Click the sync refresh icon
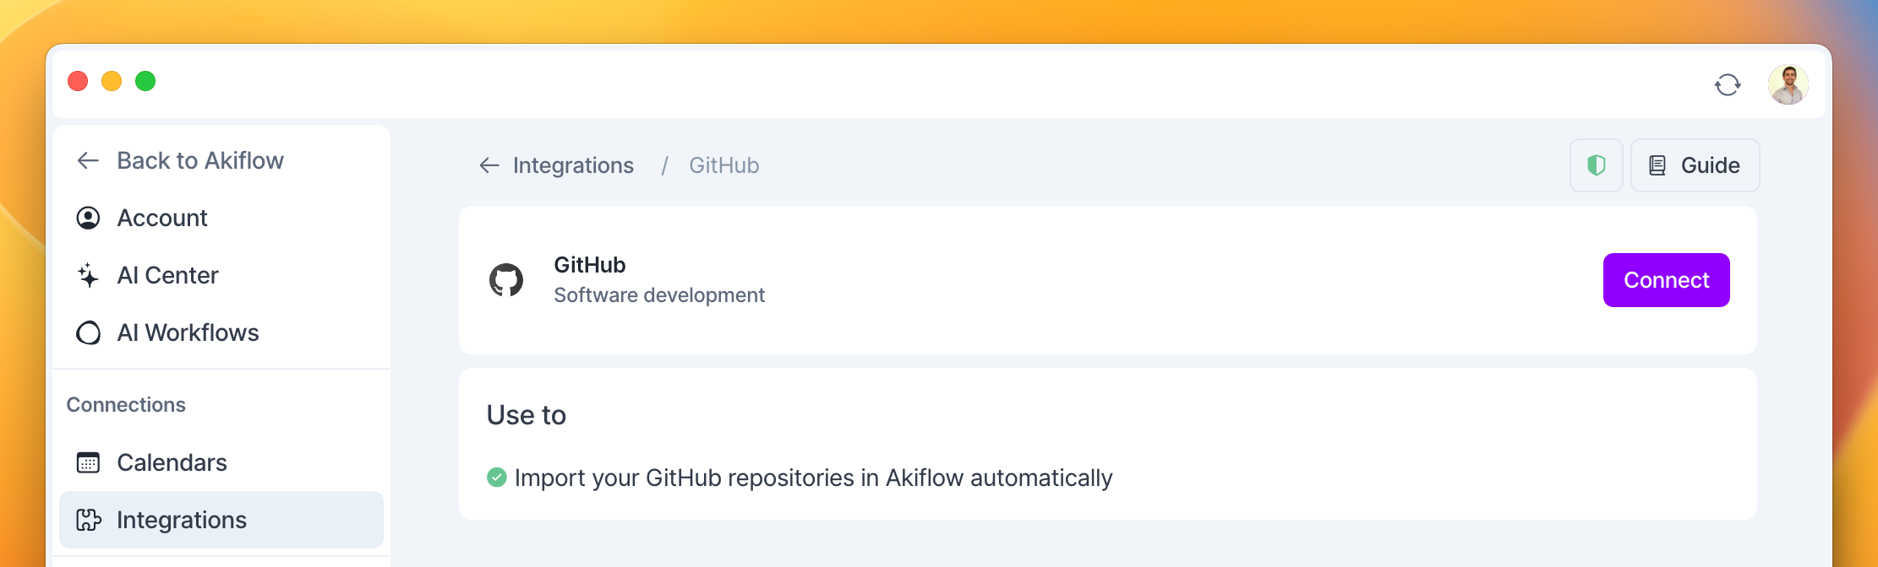This screenshot has height=567, width=1878. (1728, 84)
